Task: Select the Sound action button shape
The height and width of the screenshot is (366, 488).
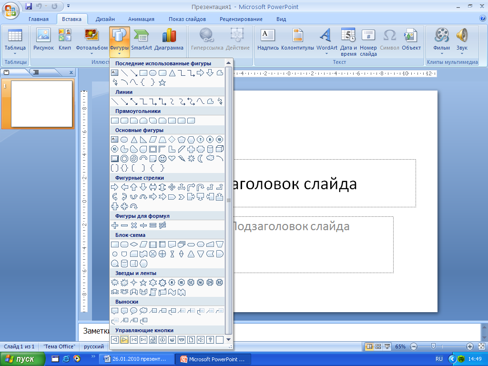Action: tap(201, 340)
